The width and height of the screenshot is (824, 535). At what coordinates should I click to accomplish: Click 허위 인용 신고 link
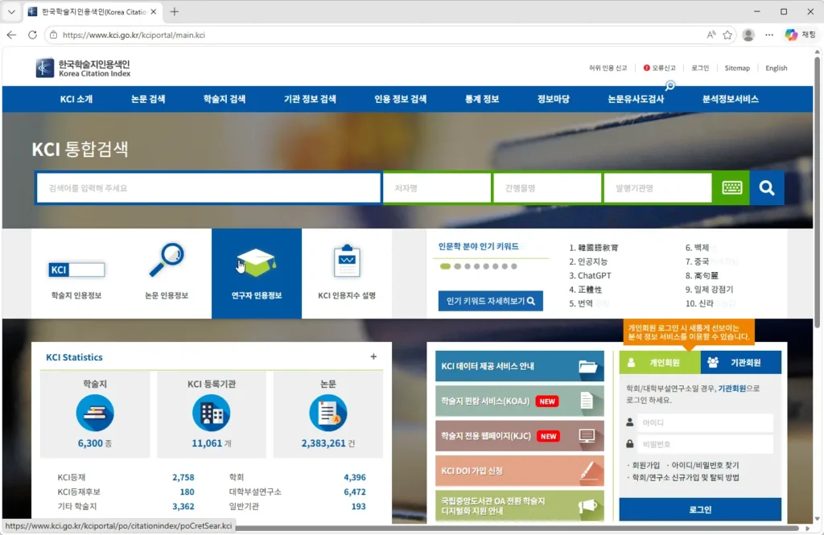point(608,68)
